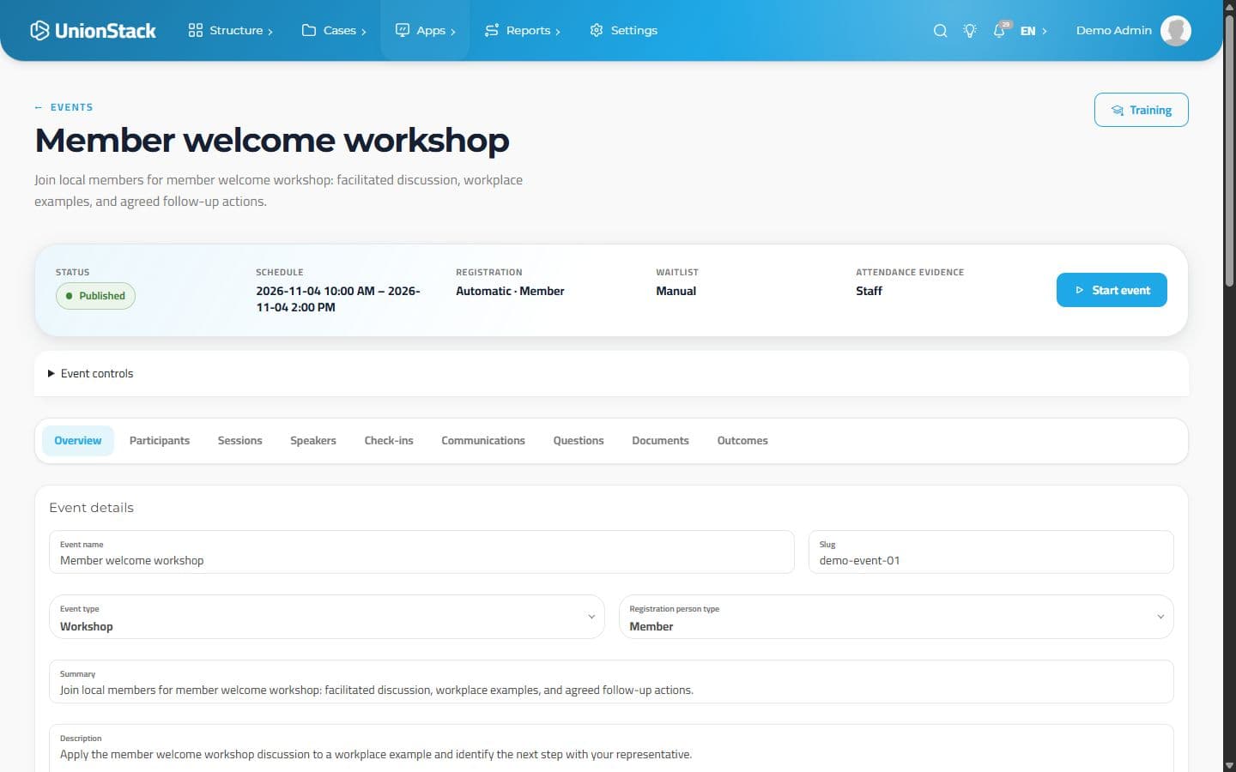Switch to the Outcomes tab
The width and height of the screenshot is (1236, 772).
(x=742, y=441)
